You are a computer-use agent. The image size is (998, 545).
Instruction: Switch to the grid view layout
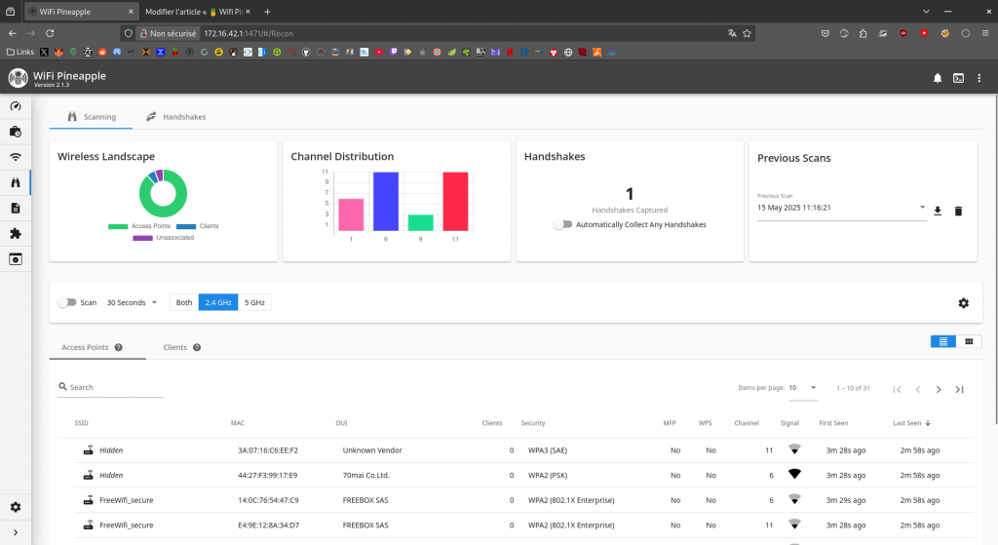(969, 342)
